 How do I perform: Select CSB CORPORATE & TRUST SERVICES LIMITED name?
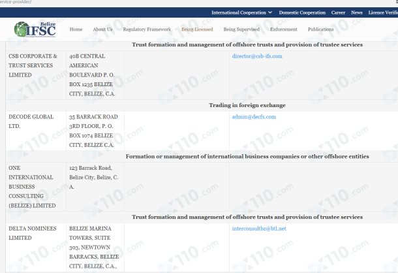click(x=33, y=65)
